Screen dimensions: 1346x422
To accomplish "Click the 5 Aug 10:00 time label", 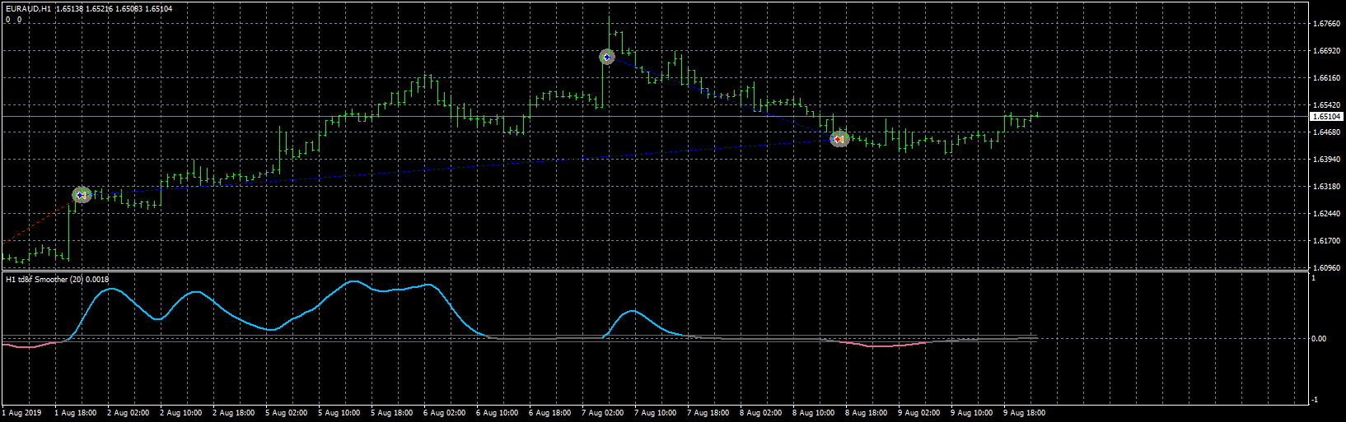I will (x=339, y=413).
